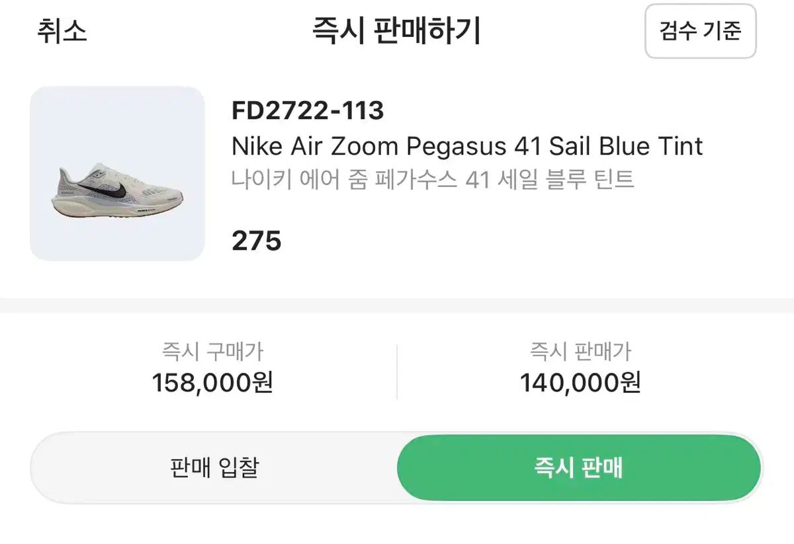Click the black Nike swoosh on the shoe
Image resolution: width=794 pixels, height=544 pixels.
117,190
